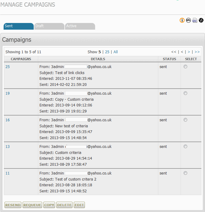Click 'Sent: 2013-09-15 14:48:54' text
This screenshot has width=205, height=212.
tap(63, 138)
